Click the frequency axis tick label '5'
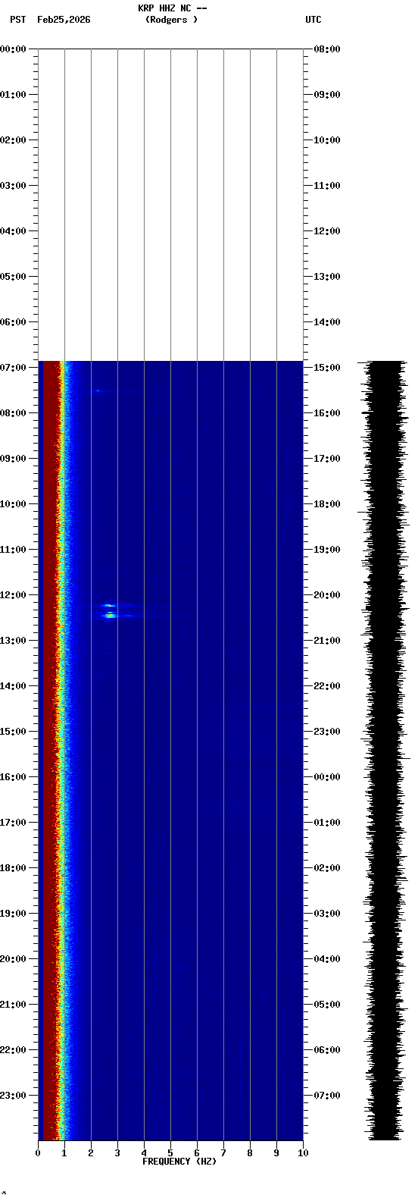Viewport: 418px width, 1201px height. click(170, 1153)
